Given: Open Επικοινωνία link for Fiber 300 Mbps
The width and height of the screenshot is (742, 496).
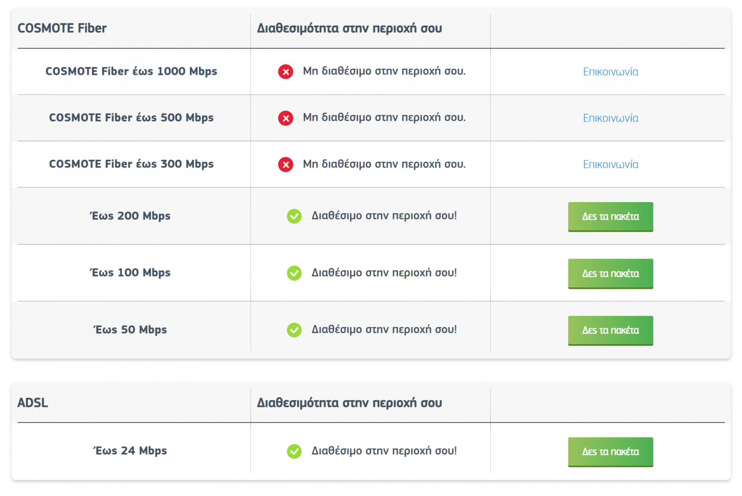Looking at the screenshot, I should coord(610,164).
